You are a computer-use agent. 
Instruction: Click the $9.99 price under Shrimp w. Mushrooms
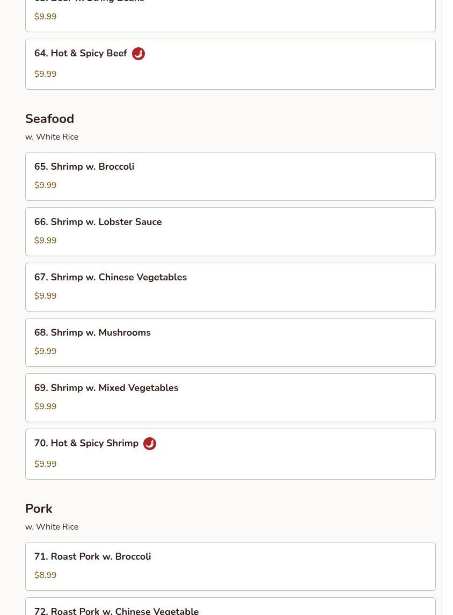point(46,351)
